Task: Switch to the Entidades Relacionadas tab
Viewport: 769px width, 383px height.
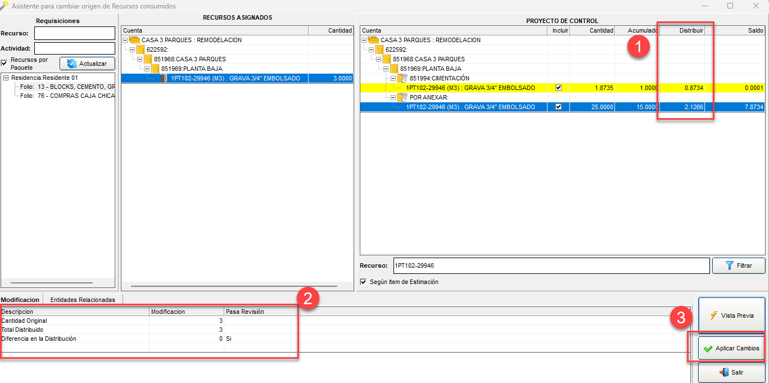Action: click(83, 300)
